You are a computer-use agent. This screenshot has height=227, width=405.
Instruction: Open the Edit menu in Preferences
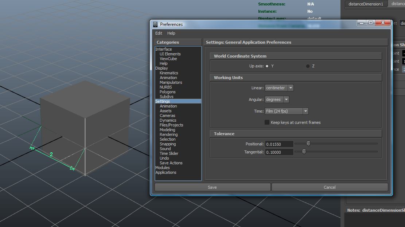pos(159,33)
